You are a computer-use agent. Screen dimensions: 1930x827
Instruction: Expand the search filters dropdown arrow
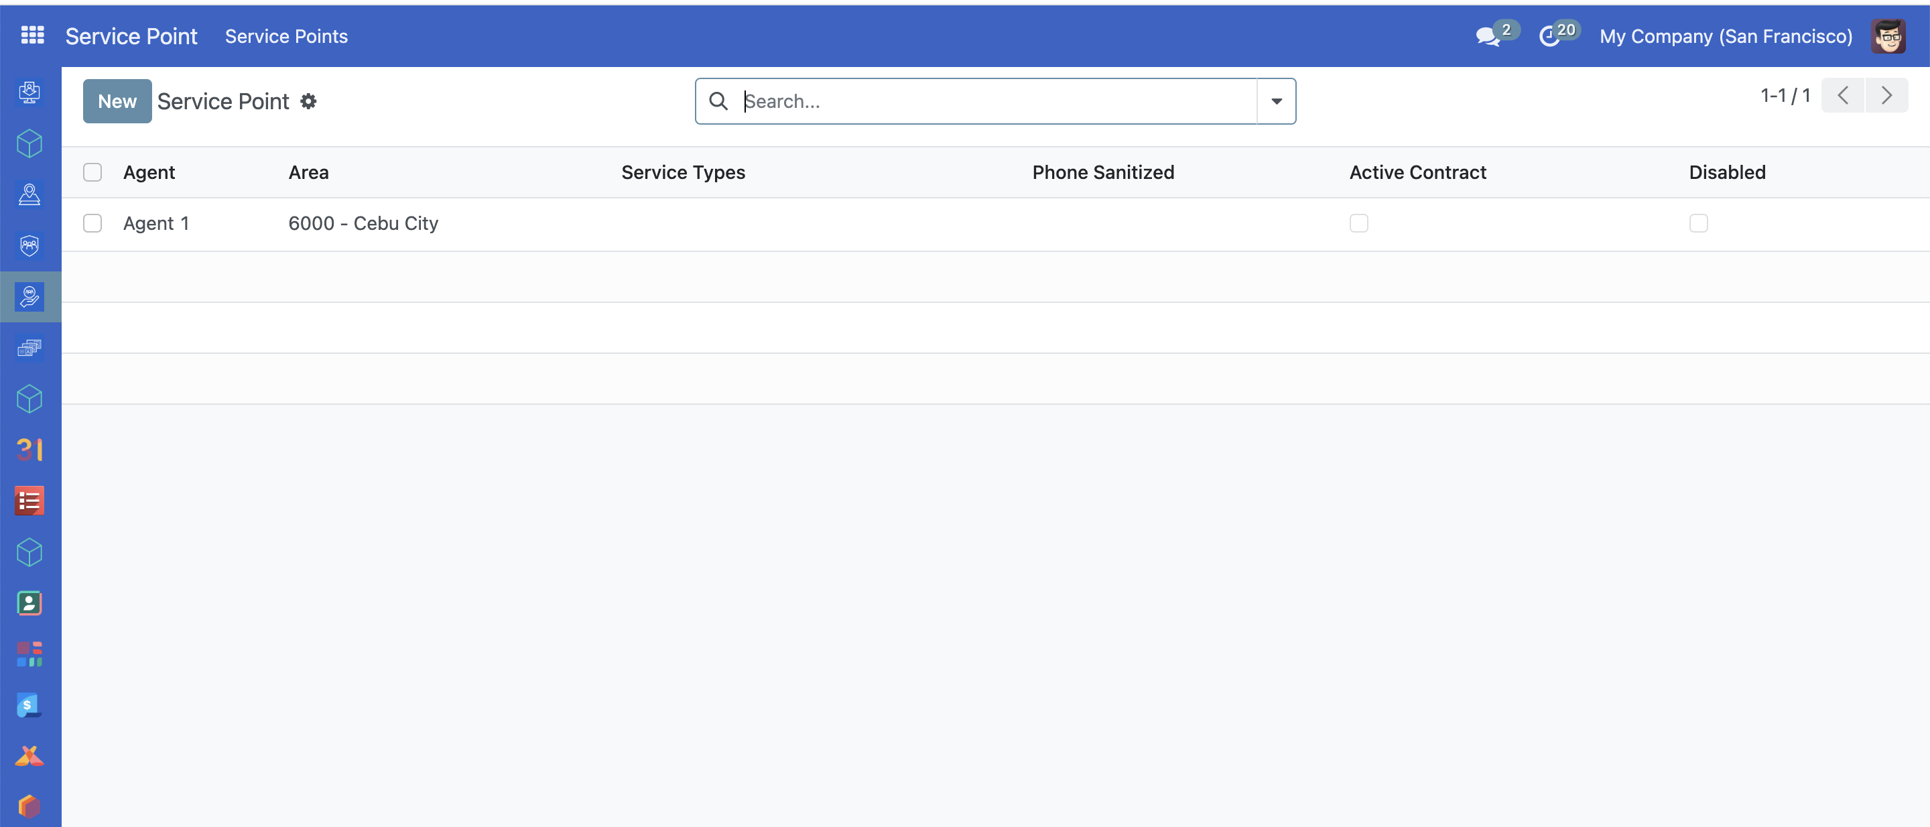click(x=1276, y=101)
